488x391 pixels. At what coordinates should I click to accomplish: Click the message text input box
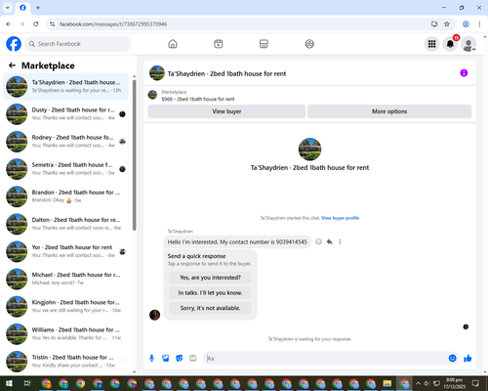tap(325, 359)
